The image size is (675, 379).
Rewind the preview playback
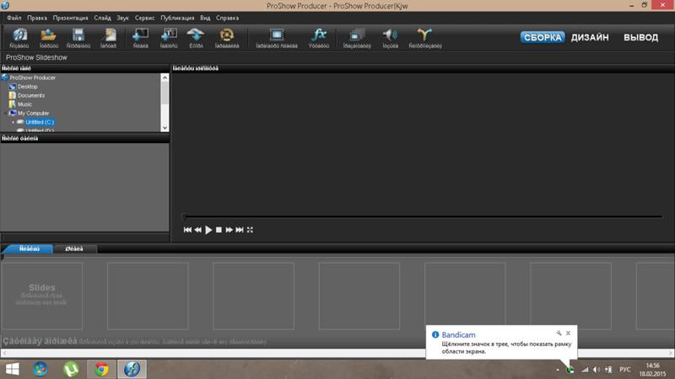pos(197,230)
